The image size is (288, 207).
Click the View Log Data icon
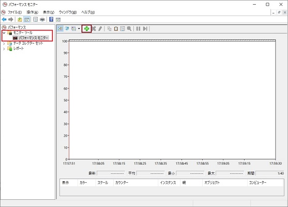[x=67, y=28]
